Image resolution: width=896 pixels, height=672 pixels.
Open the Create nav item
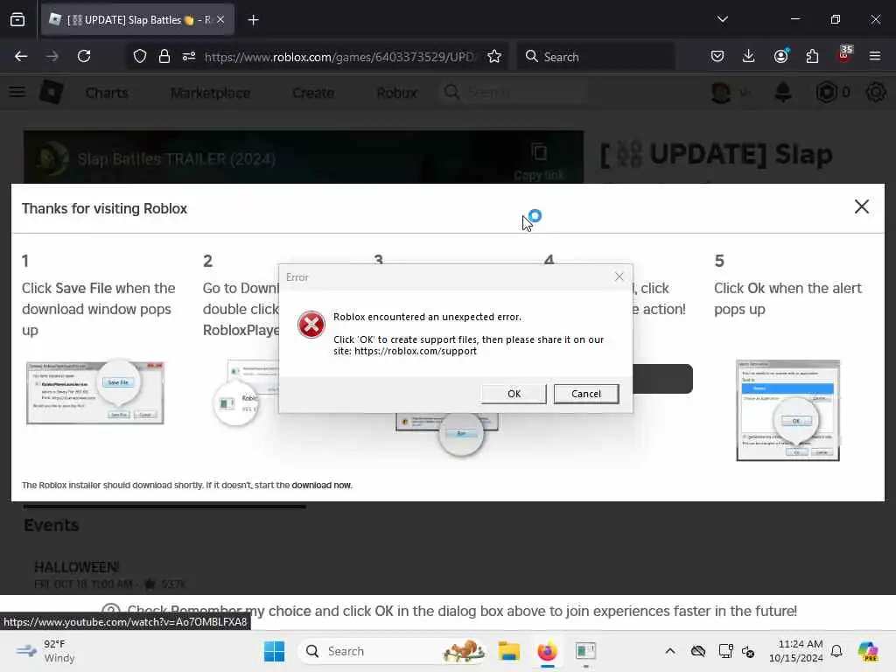[313, 93]
